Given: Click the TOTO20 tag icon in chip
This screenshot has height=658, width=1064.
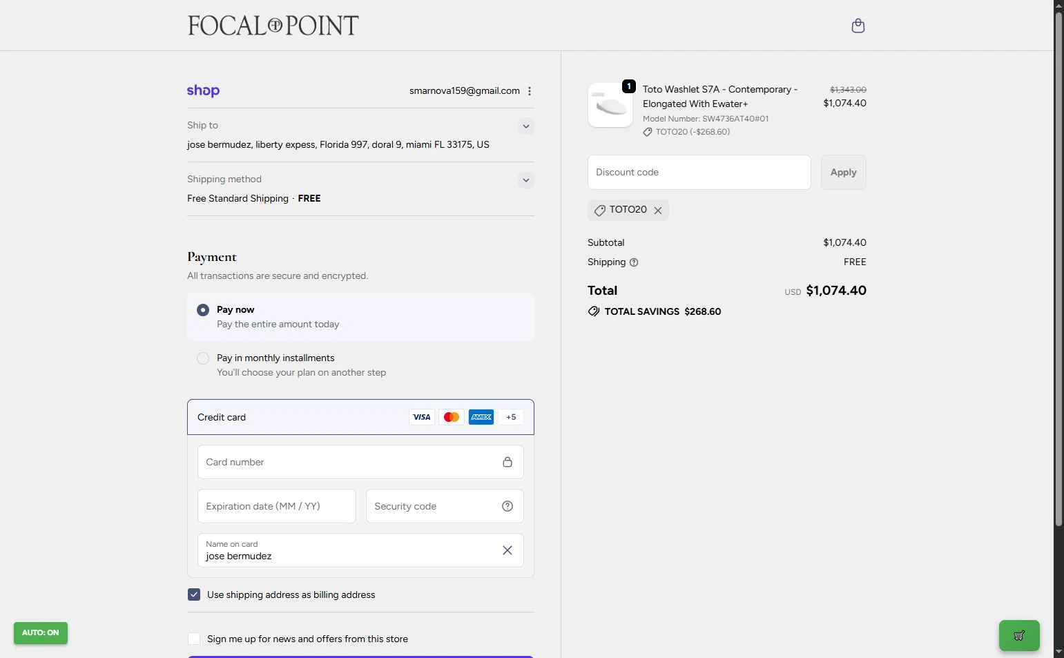Looking at the screenshot, I should (599, 211).
